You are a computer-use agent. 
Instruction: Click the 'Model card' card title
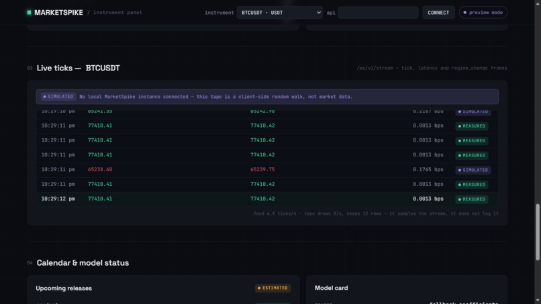(x=331, y=288)
